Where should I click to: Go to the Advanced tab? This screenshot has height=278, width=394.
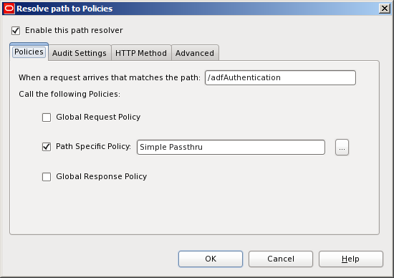point(195,53)
